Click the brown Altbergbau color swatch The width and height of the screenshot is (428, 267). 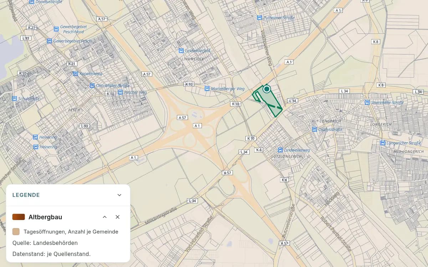(x=19, y=217)
